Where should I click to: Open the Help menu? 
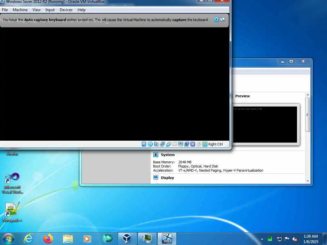click(81, 10)
